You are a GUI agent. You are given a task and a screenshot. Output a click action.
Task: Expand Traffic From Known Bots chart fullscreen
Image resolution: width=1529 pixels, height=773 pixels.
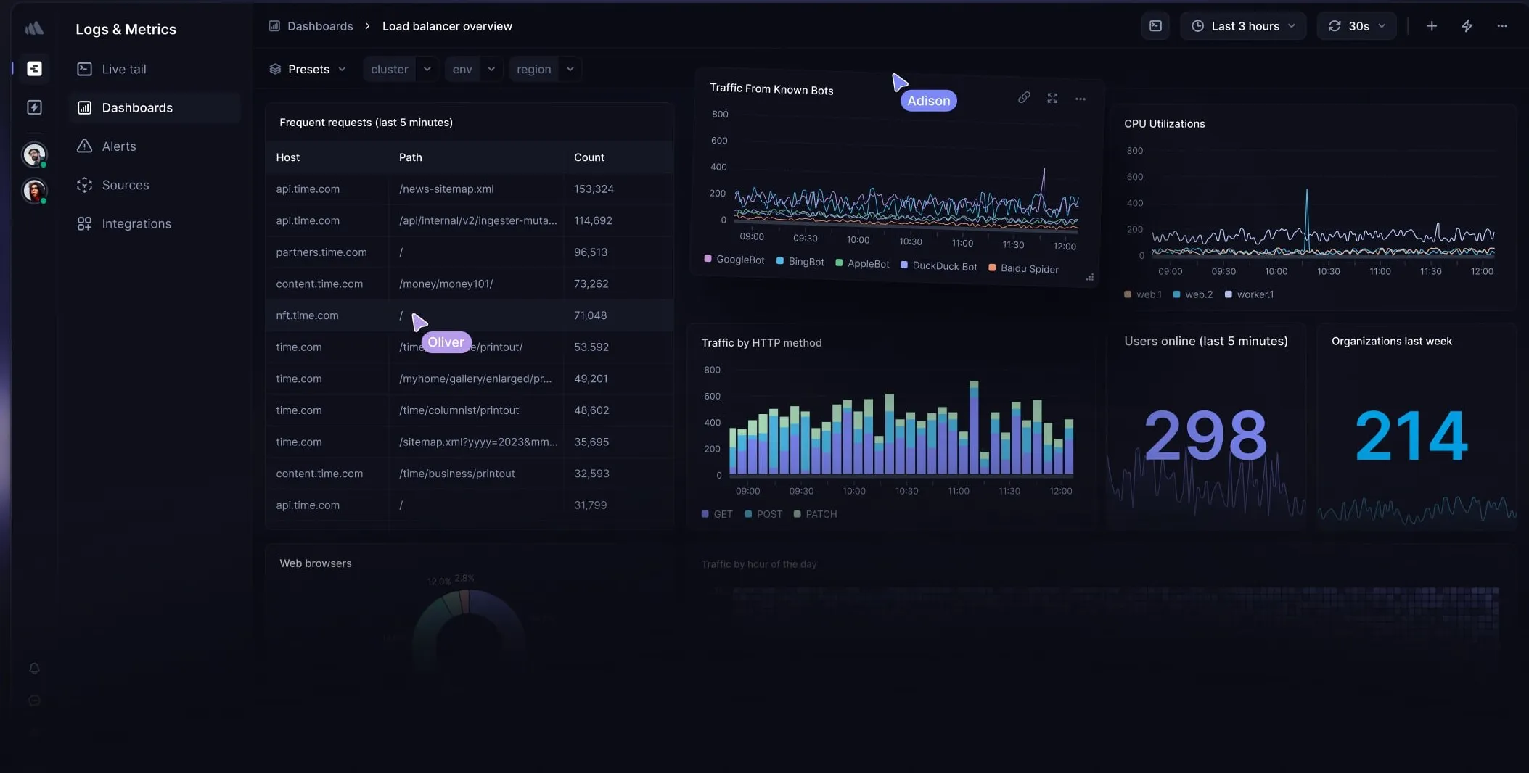point(1052,99)
